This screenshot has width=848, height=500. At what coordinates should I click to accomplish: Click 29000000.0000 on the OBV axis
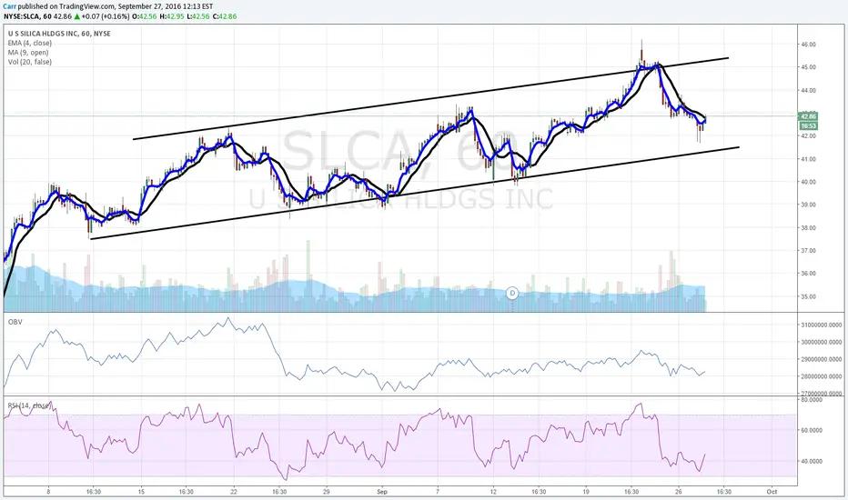point(821,359)
